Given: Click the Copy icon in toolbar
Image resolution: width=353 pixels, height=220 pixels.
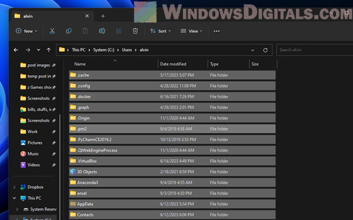Looking at the screenshot, I should (69, 31).
